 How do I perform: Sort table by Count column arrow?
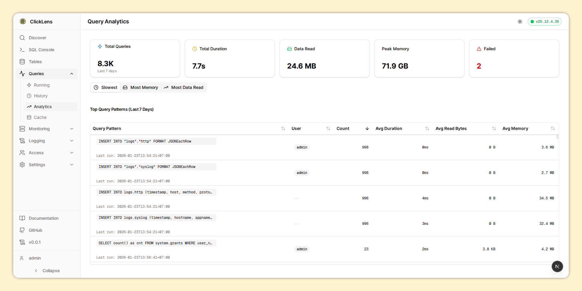click(x=367, y=128)
